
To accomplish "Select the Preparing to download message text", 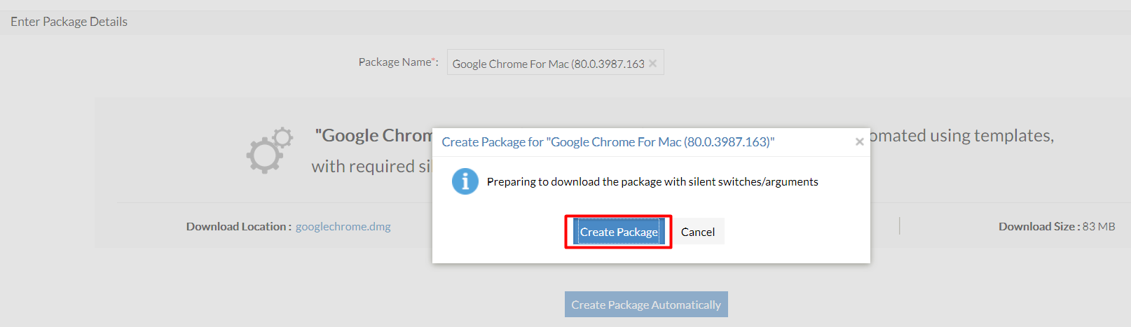I will coord(652,181).
